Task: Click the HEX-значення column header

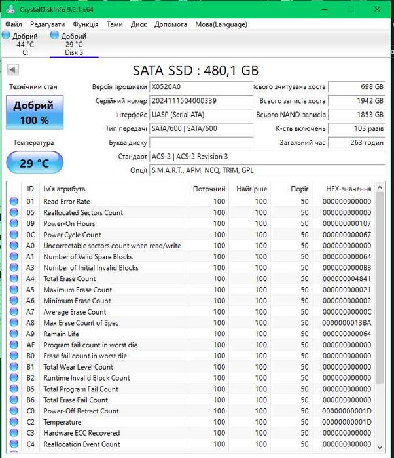Action: [344, 189]
